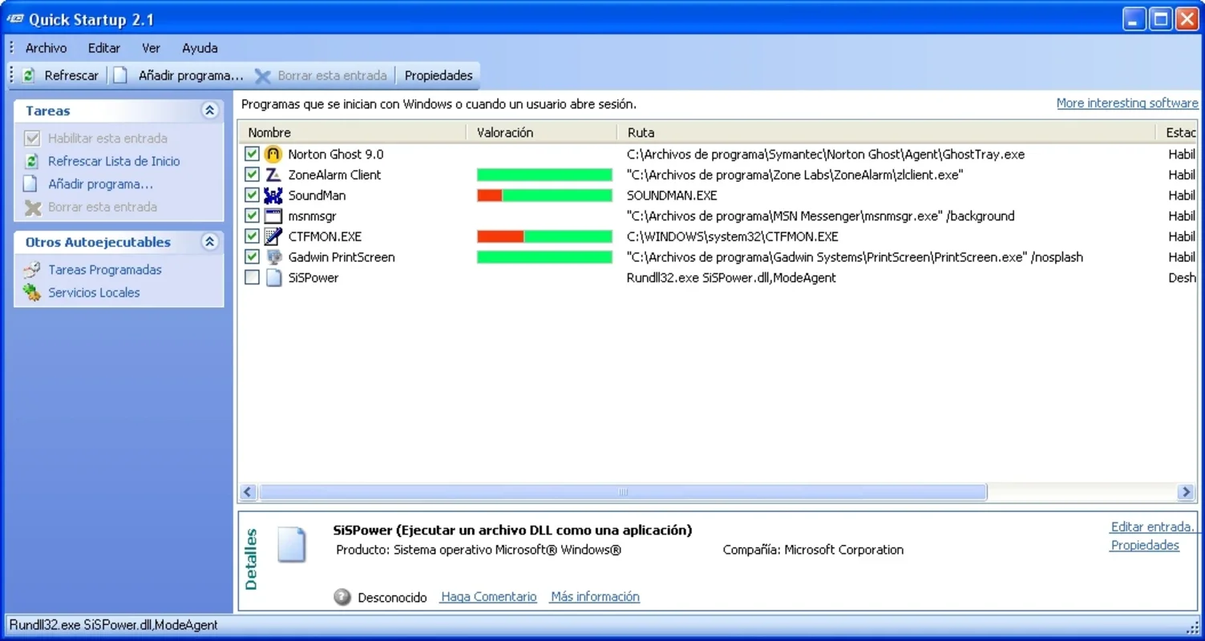
Task: Open the Archivo menu
Action: [46, 48]
